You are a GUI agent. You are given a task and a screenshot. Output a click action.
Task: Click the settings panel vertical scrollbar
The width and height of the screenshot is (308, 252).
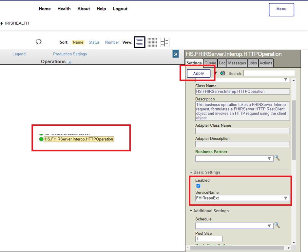point(294,131)
